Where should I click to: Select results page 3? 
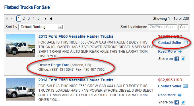coord(29,19)
